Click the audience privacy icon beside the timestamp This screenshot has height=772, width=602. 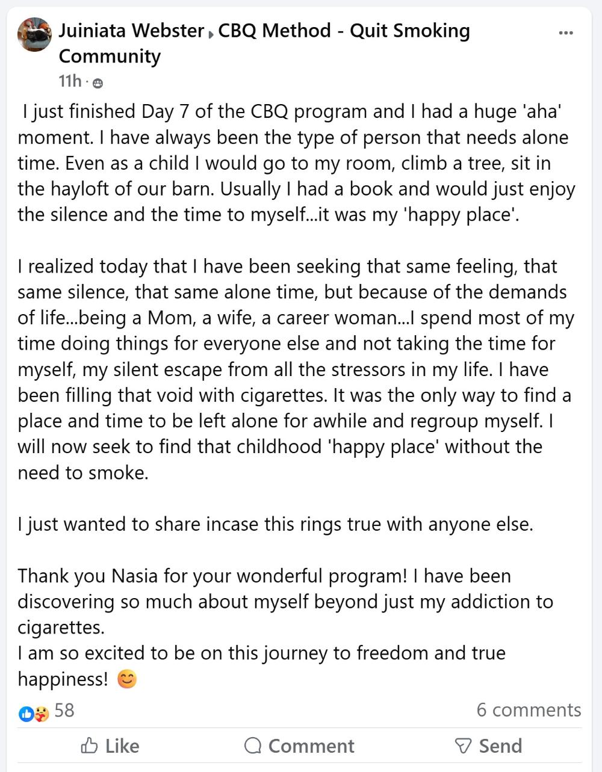click(98, 82)
